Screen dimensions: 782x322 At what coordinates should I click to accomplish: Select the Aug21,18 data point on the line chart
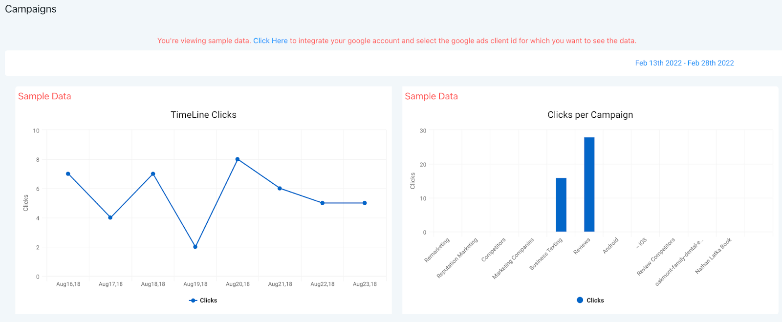pyautogui.click(x=280, y=188)
